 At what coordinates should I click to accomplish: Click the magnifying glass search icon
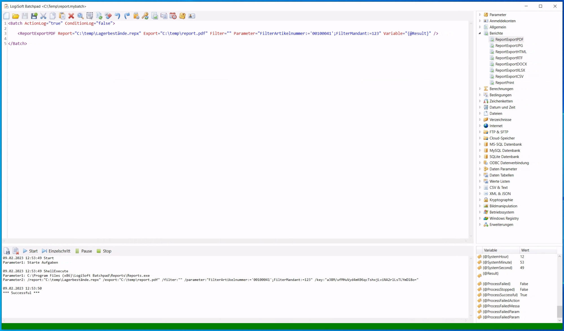pyautogui.click(x=80, y=16)
